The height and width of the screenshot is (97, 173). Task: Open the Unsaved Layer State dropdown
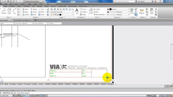point(62,12)
